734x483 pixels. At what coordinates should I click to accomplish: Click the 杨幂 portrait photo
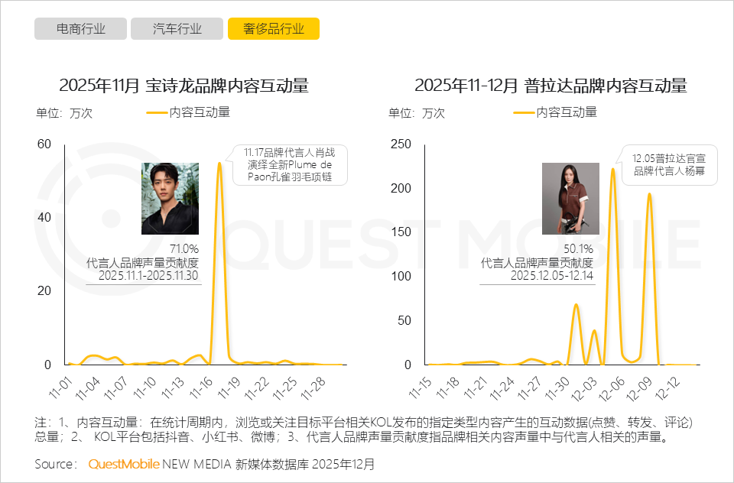coord(570,199)
